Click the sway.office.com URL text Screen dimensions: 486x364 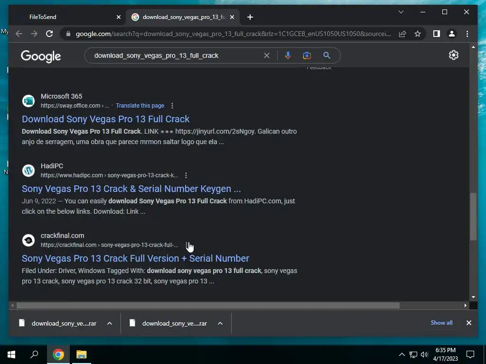(75, 106)
